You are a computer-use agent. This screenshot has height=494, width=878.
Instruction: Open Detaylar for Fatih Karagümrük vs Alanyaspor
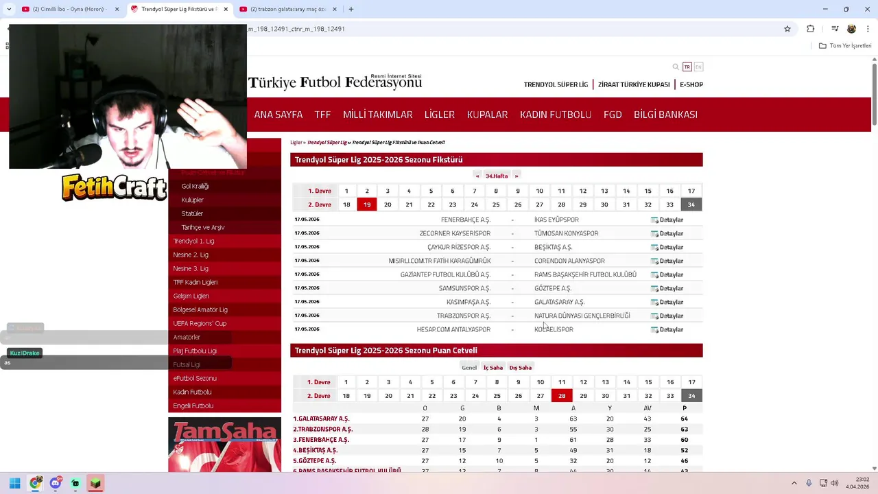click(667, 261)
